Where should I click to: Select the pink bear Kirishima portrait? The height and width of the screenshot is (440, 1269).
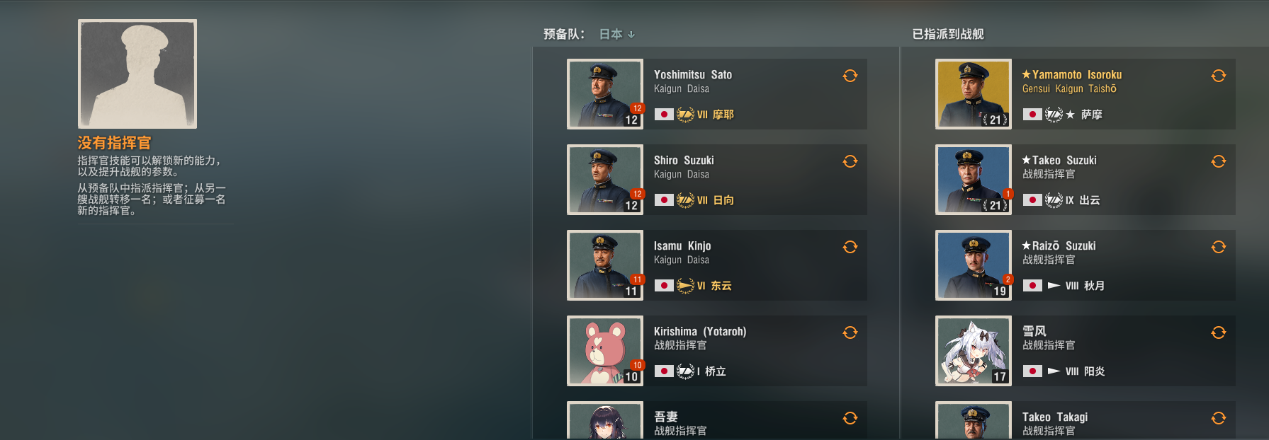pyautogui.click(x=605, y=351)
